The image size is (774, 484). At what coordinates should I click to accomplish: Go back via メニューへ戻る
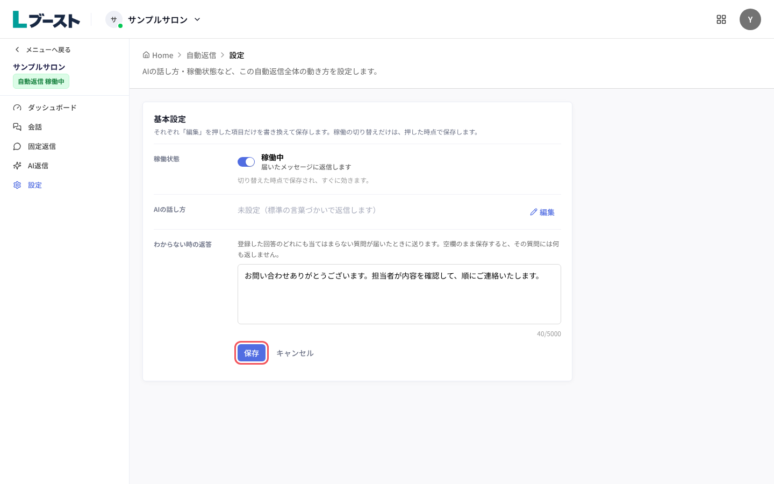(42, 49)
